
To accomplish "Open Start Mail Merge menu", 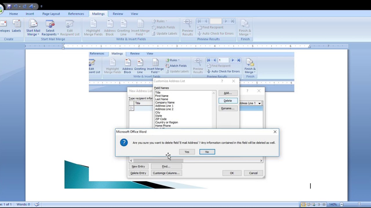I will coord(33,28).
